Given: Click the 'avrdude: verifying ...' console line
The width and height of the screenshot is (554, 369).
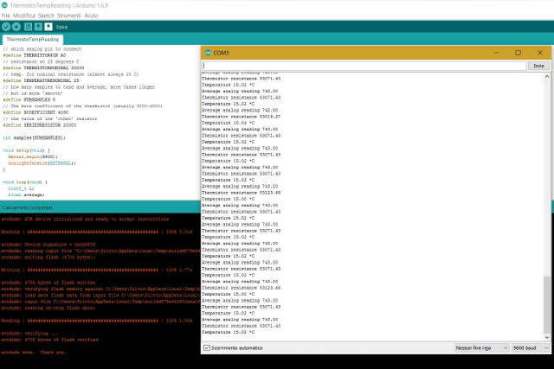Looking at the screenshot, I should (x=30, y=334).
